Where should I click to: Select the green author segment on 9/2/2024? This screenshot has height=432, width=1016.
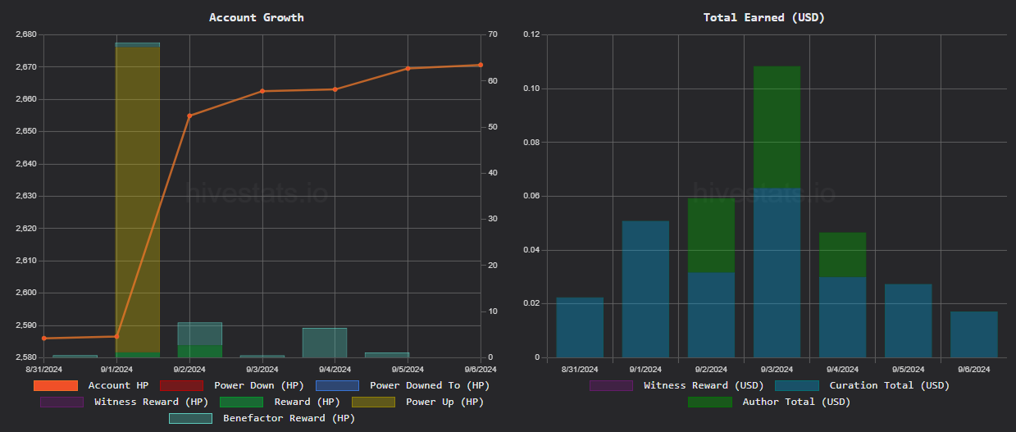tap(711, 235)
